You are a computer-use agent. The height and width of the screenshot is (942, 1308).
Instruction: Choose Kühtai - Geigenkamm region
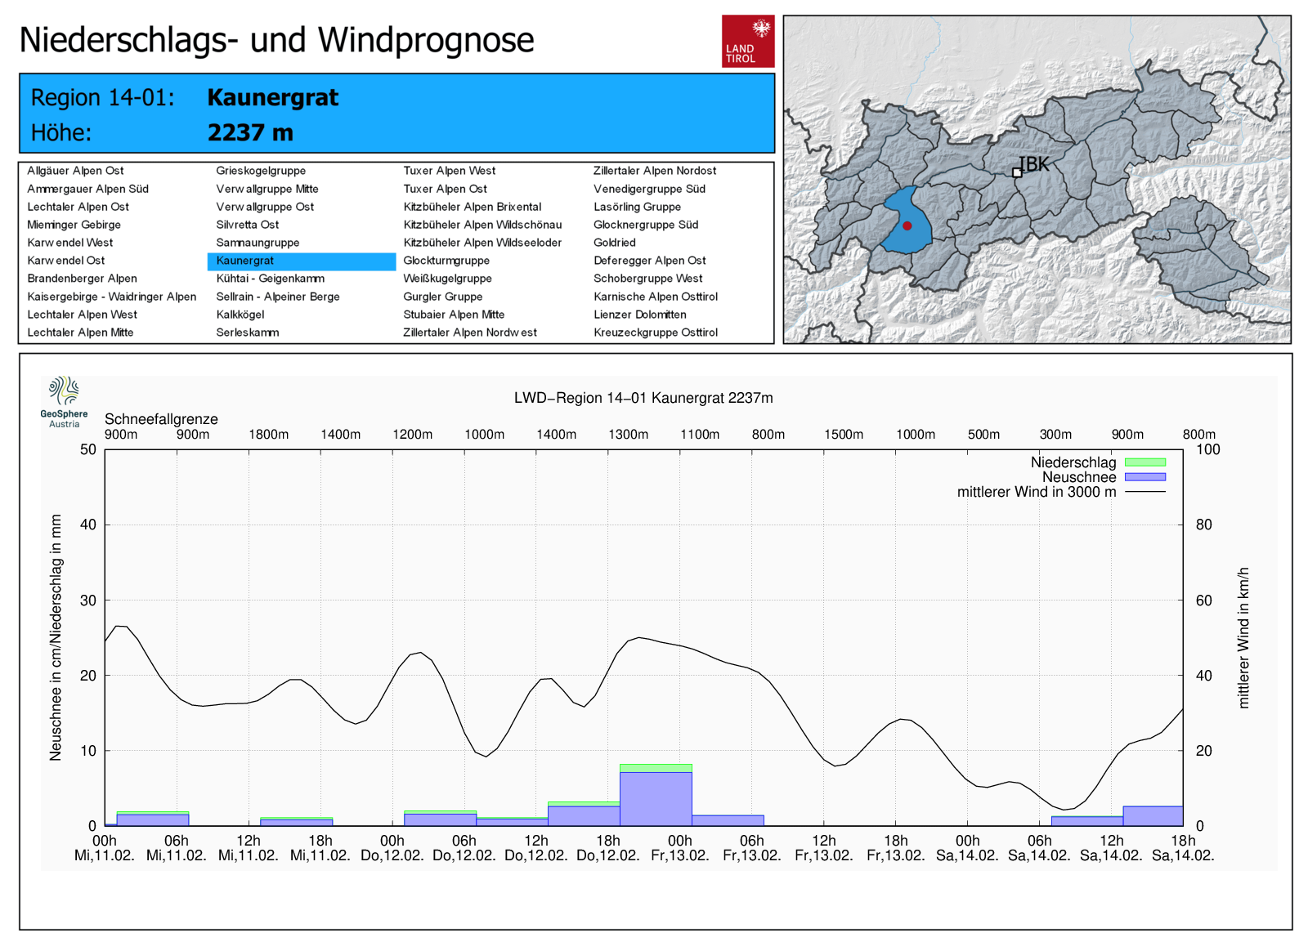click(270, 279)
